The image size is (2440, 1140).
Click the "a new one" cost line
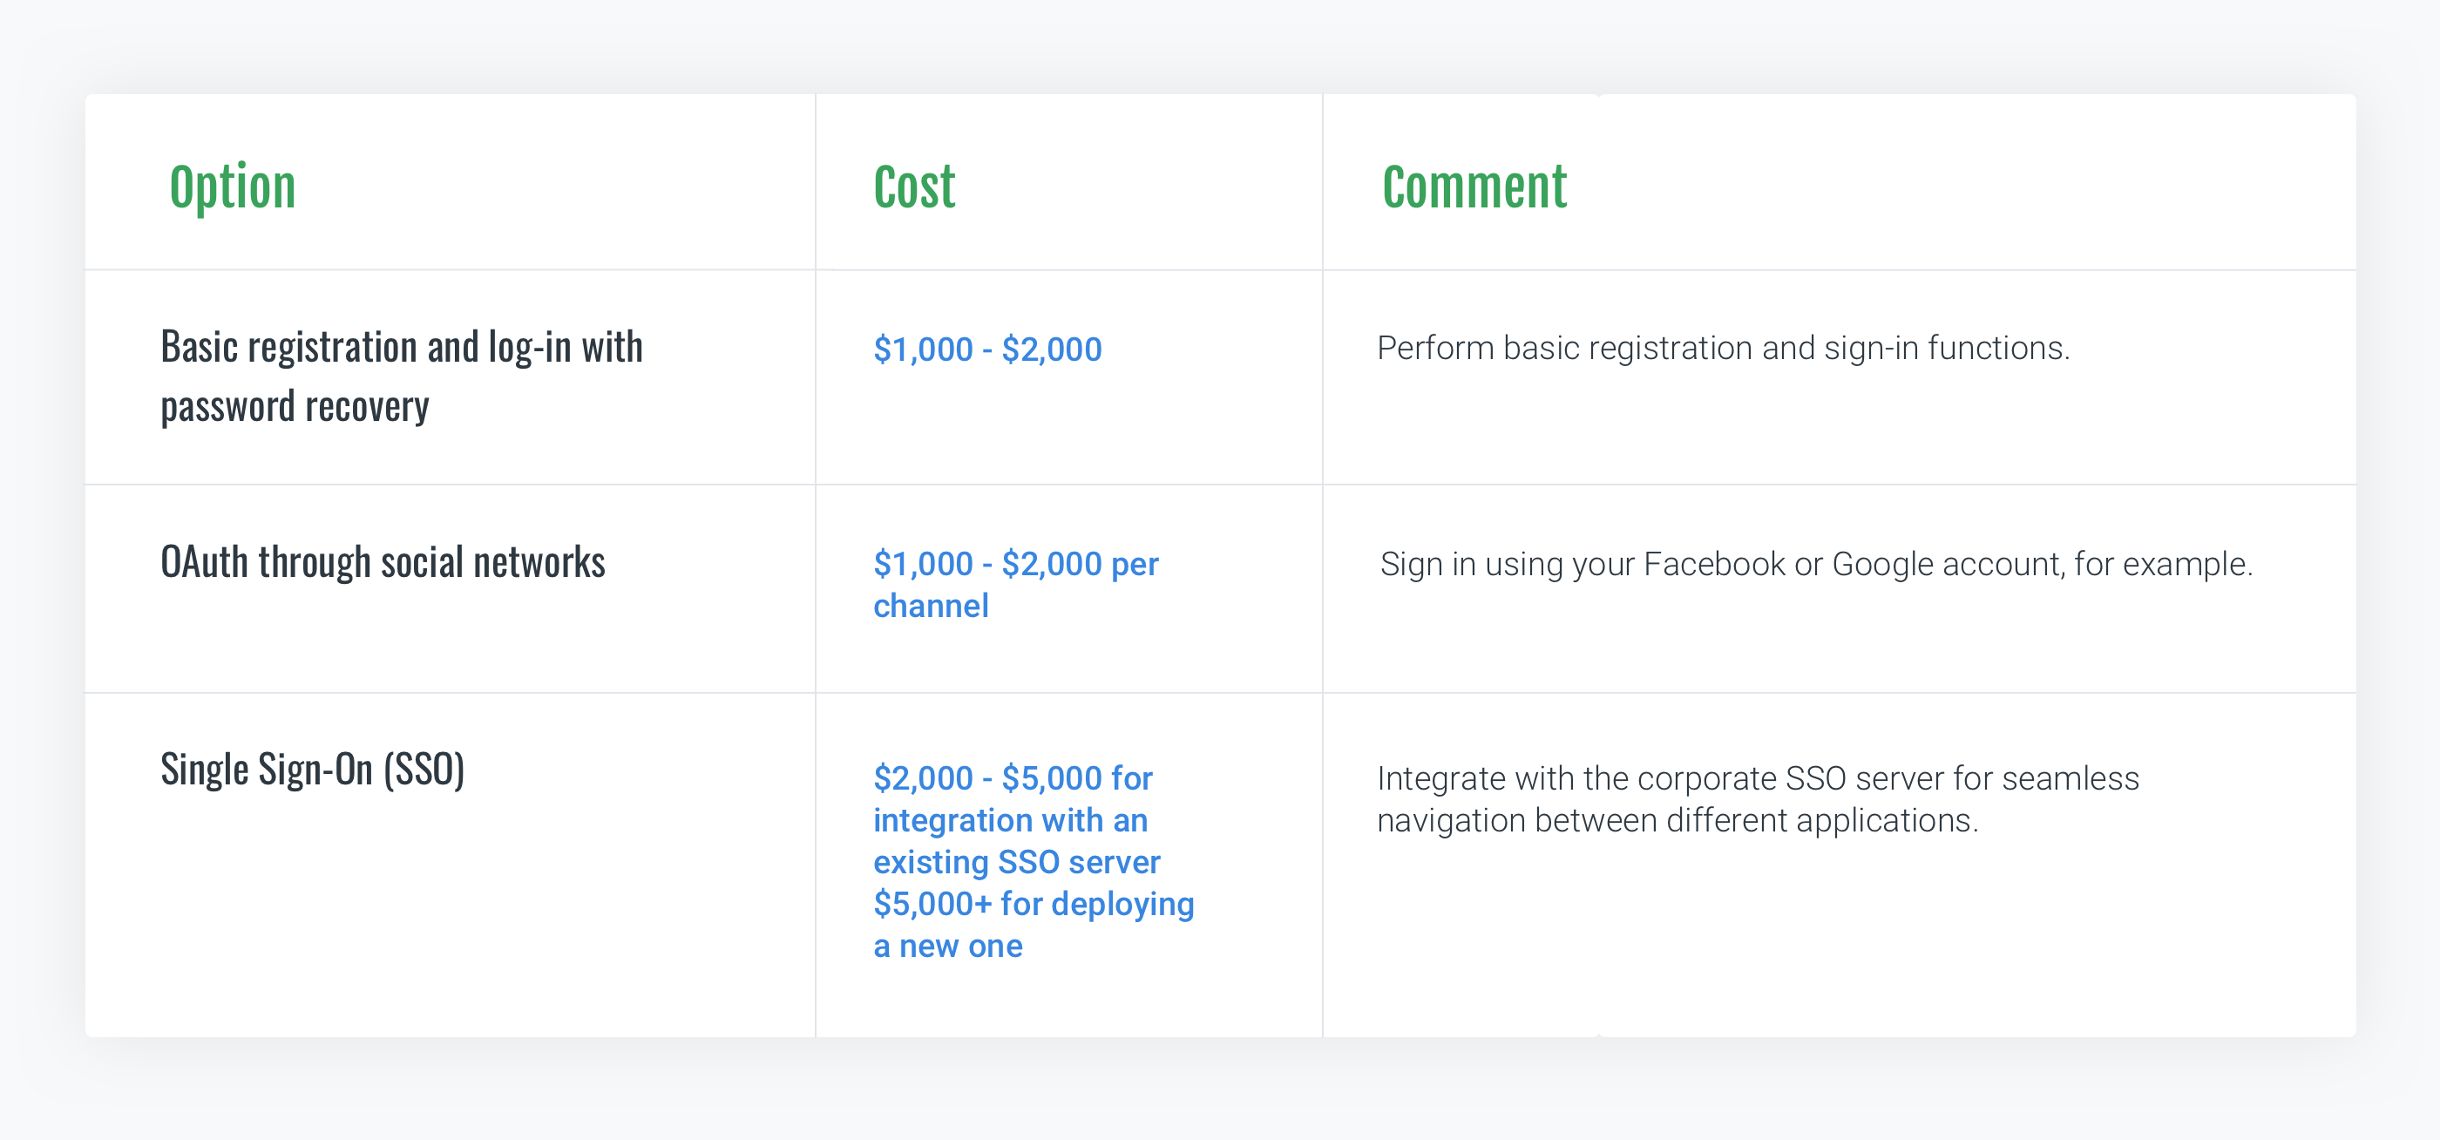point(947,946)
